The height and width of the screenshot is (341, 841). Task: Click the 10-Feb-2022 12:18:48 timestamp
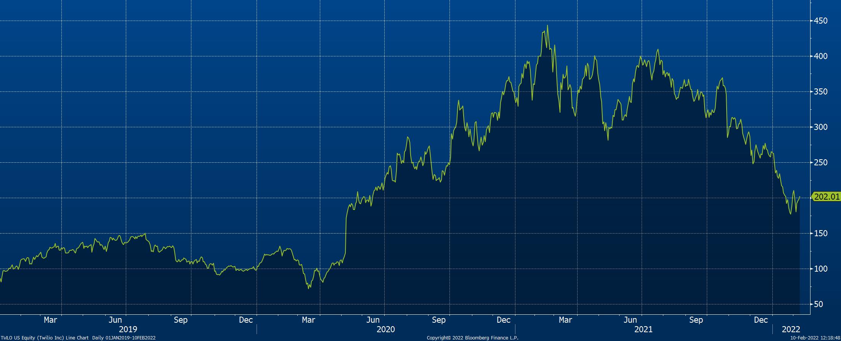[x=815, y=338]
